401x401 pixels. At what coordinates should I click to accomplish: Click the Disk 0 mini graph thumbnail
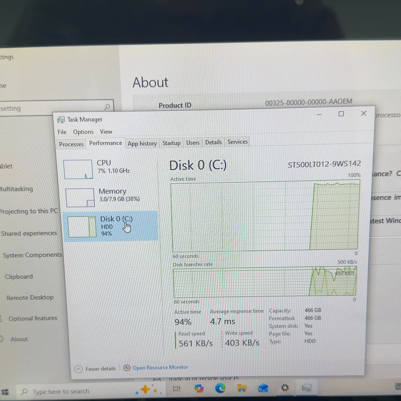point(82,227)
